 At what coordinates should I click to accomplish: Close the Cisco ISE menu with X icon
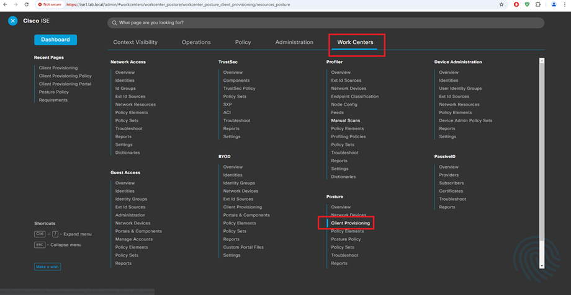pos(13,21)
